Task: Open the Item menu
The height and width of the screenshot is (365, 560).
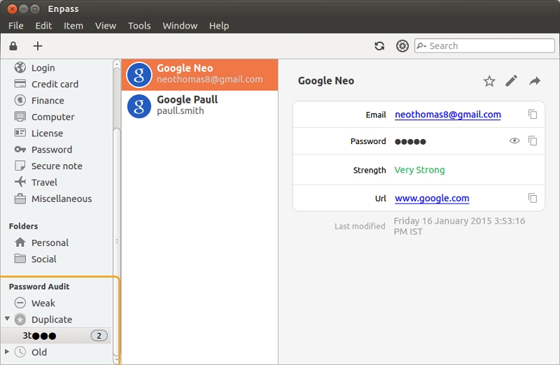Action: click(x=73, y=26)
